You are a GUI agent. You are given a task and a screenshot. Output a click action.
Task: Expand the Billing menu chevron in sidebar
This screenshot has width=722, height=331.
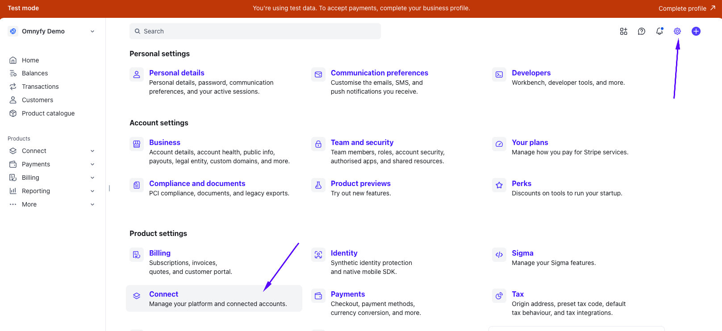pos(92,178)
